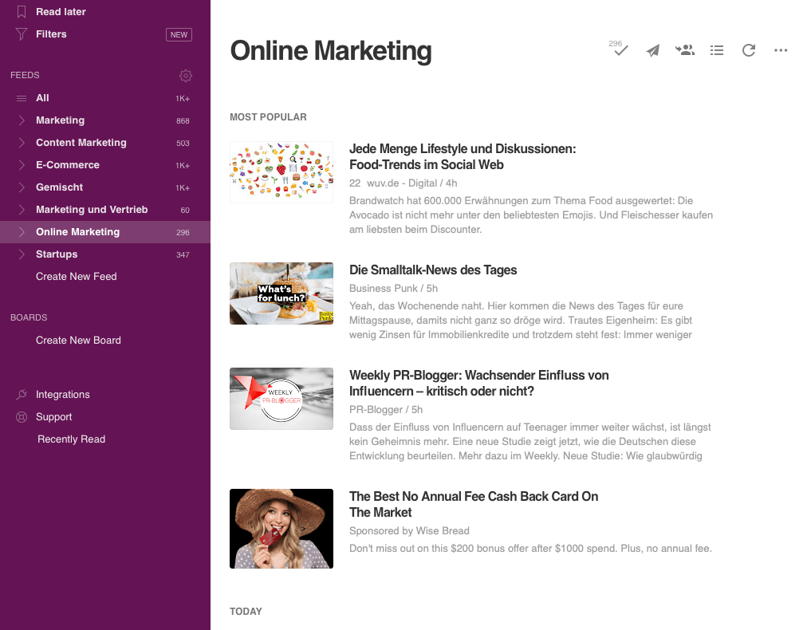Click the food emoji article thumbnail
This screenshot has width=811, height=630.
(281, 172)
